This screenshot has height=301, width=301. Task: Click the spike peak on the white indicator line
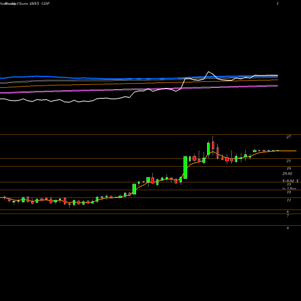point(209,72)
